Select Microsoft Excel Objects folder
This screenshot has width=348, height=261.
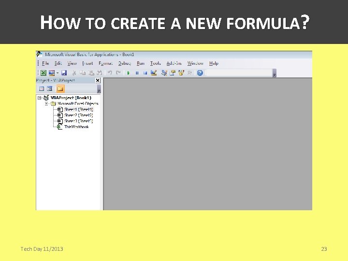pyautogui.click(x=78, y=103)
